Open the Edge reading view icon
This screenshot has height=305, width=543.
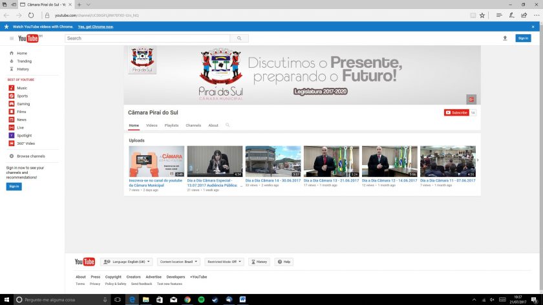click(473, 16)
